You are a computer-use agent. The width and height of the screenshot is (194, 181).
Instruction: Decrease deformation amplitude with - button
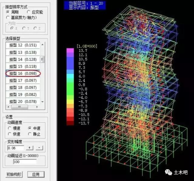[39, 148]
